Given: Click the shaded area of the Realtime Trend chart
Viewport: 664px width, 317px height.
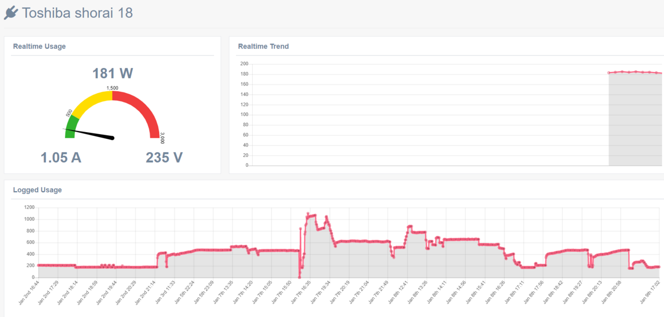Looking at the screenshot, I should [x=635, y=119].
